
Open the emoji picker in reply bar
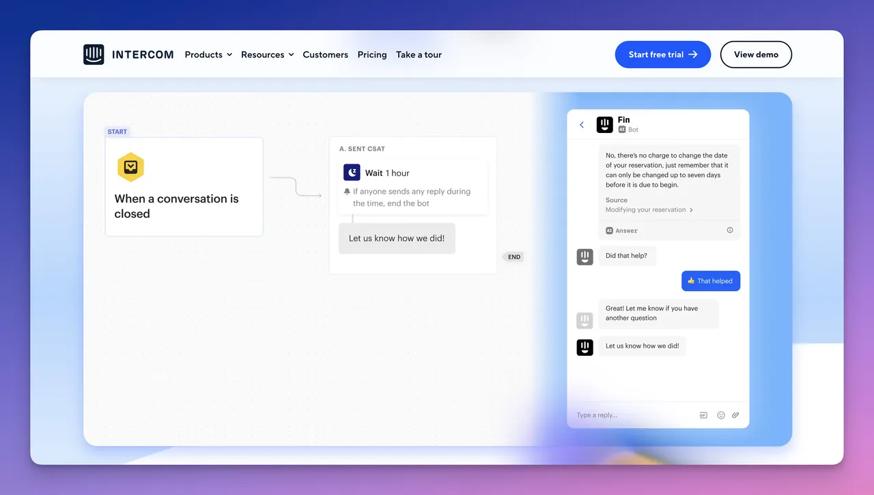(x=721, y=415)
